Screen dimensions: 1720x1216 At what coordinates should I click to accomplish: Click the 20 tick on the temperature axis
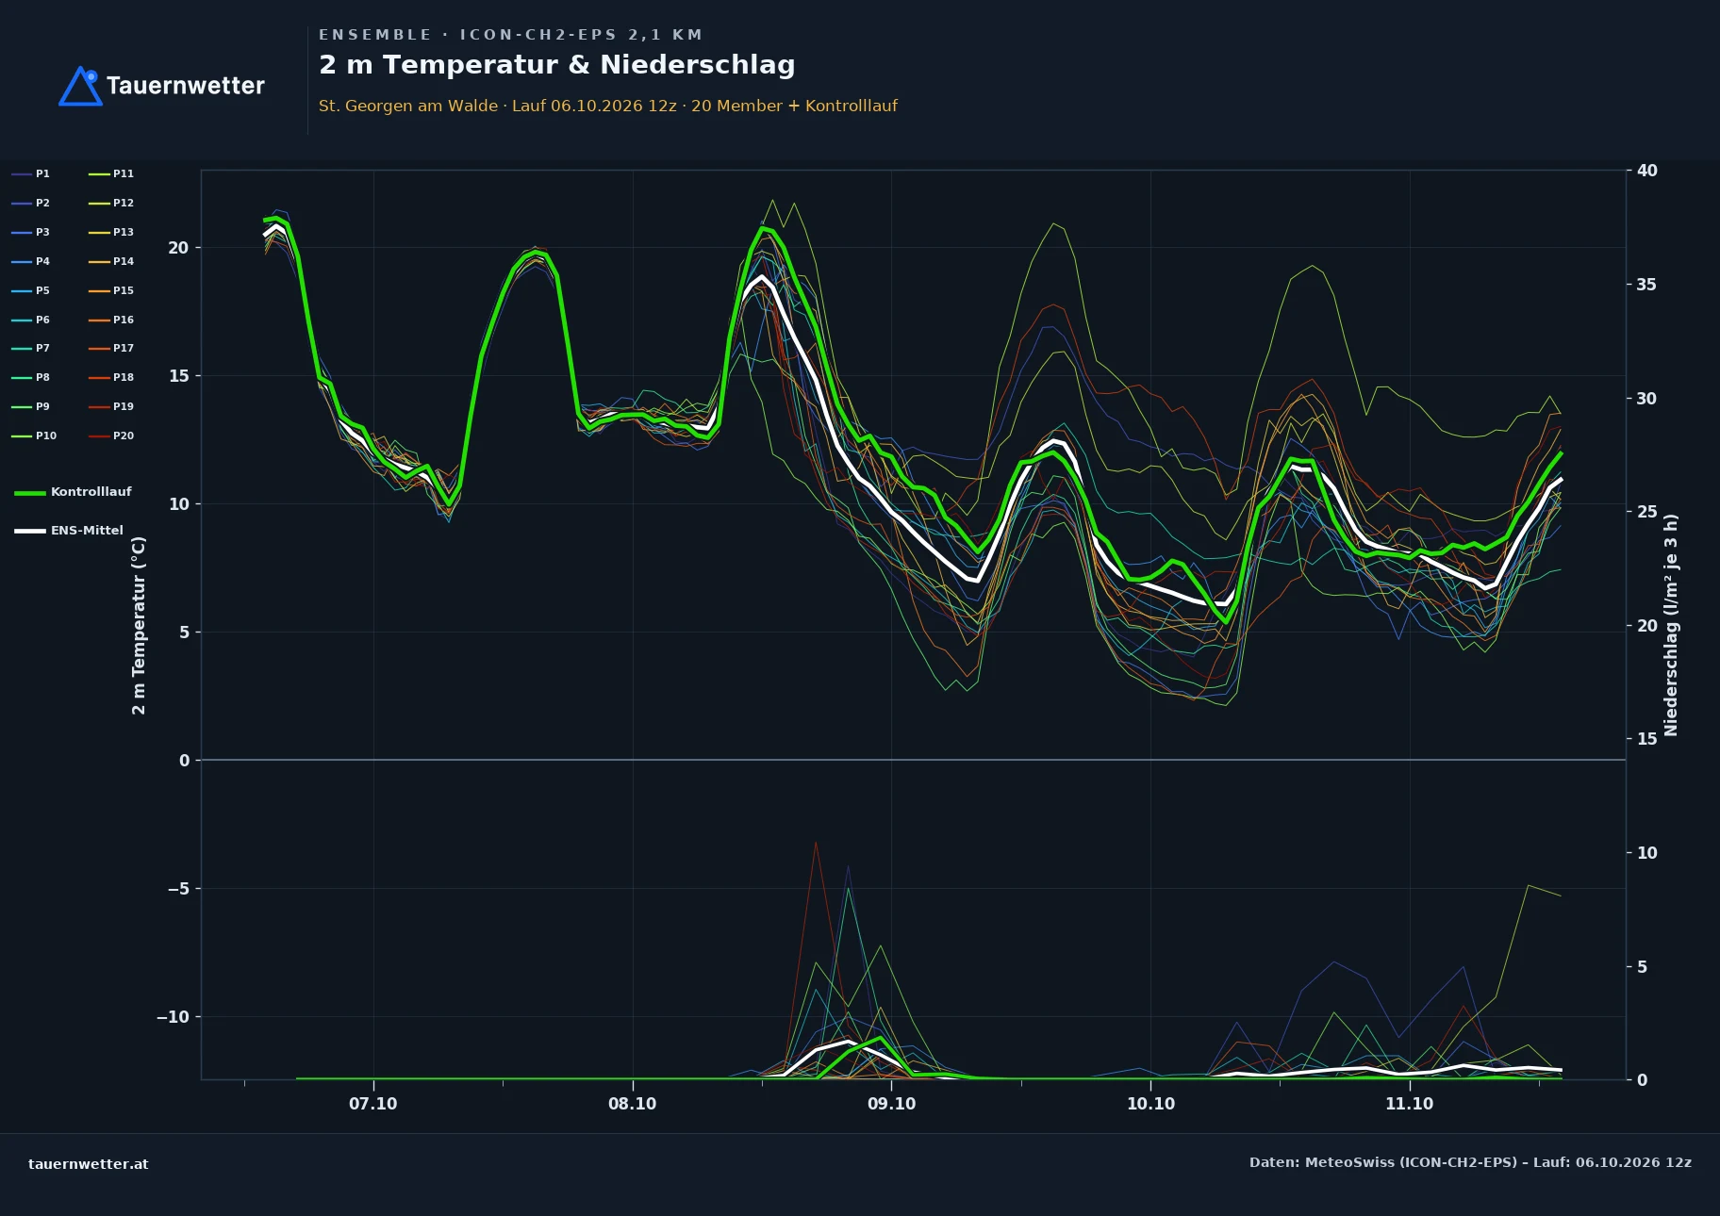(x=179, y=248)
